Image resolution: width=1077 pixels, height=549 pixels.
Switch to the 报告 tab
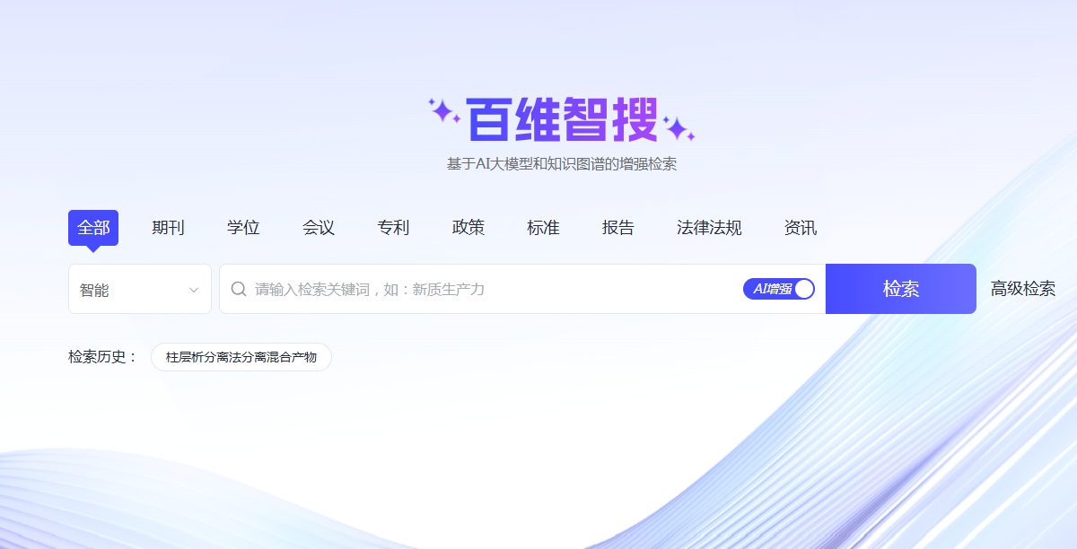(618, 228)
